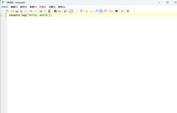Toggle the highlighted word wrap button
This screenshot has height=113, width=177.
tap(71, 11)
